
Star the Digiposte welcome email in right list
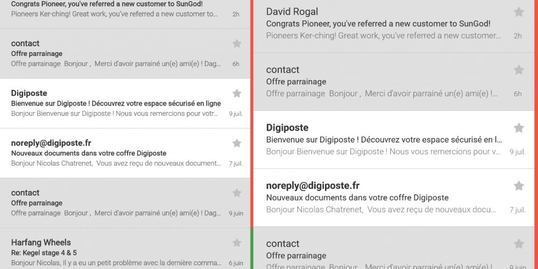tap(519, 128)
